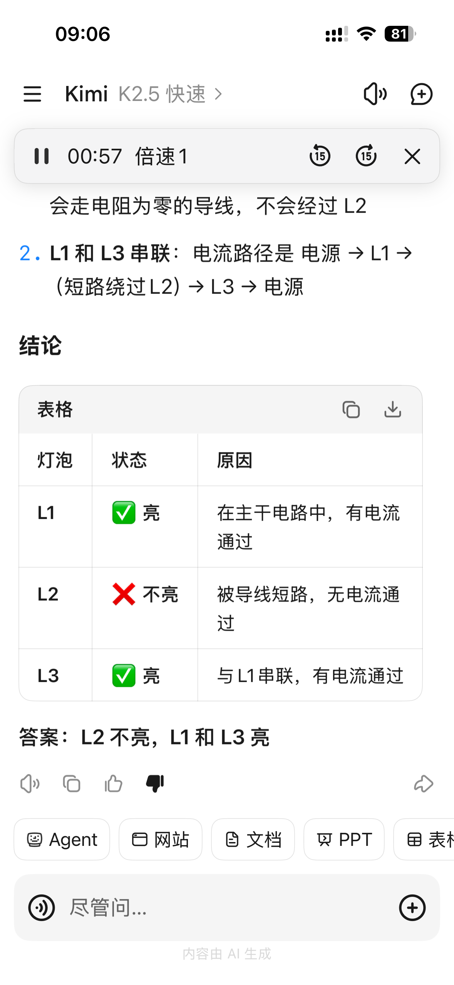454x985 pixels.
Task: Toggle the thumbs-down dislike button
Action: click(155, 783)
